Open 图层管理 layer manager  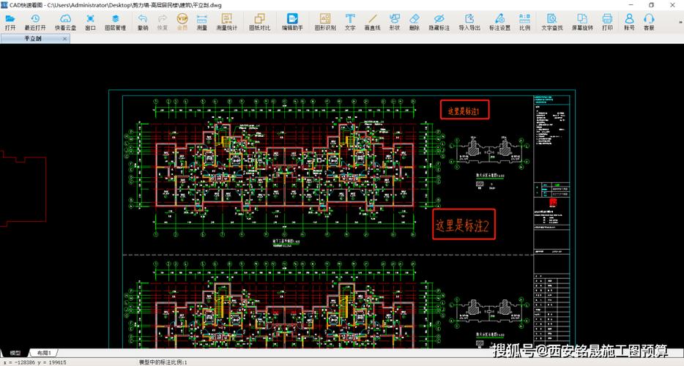115,22
